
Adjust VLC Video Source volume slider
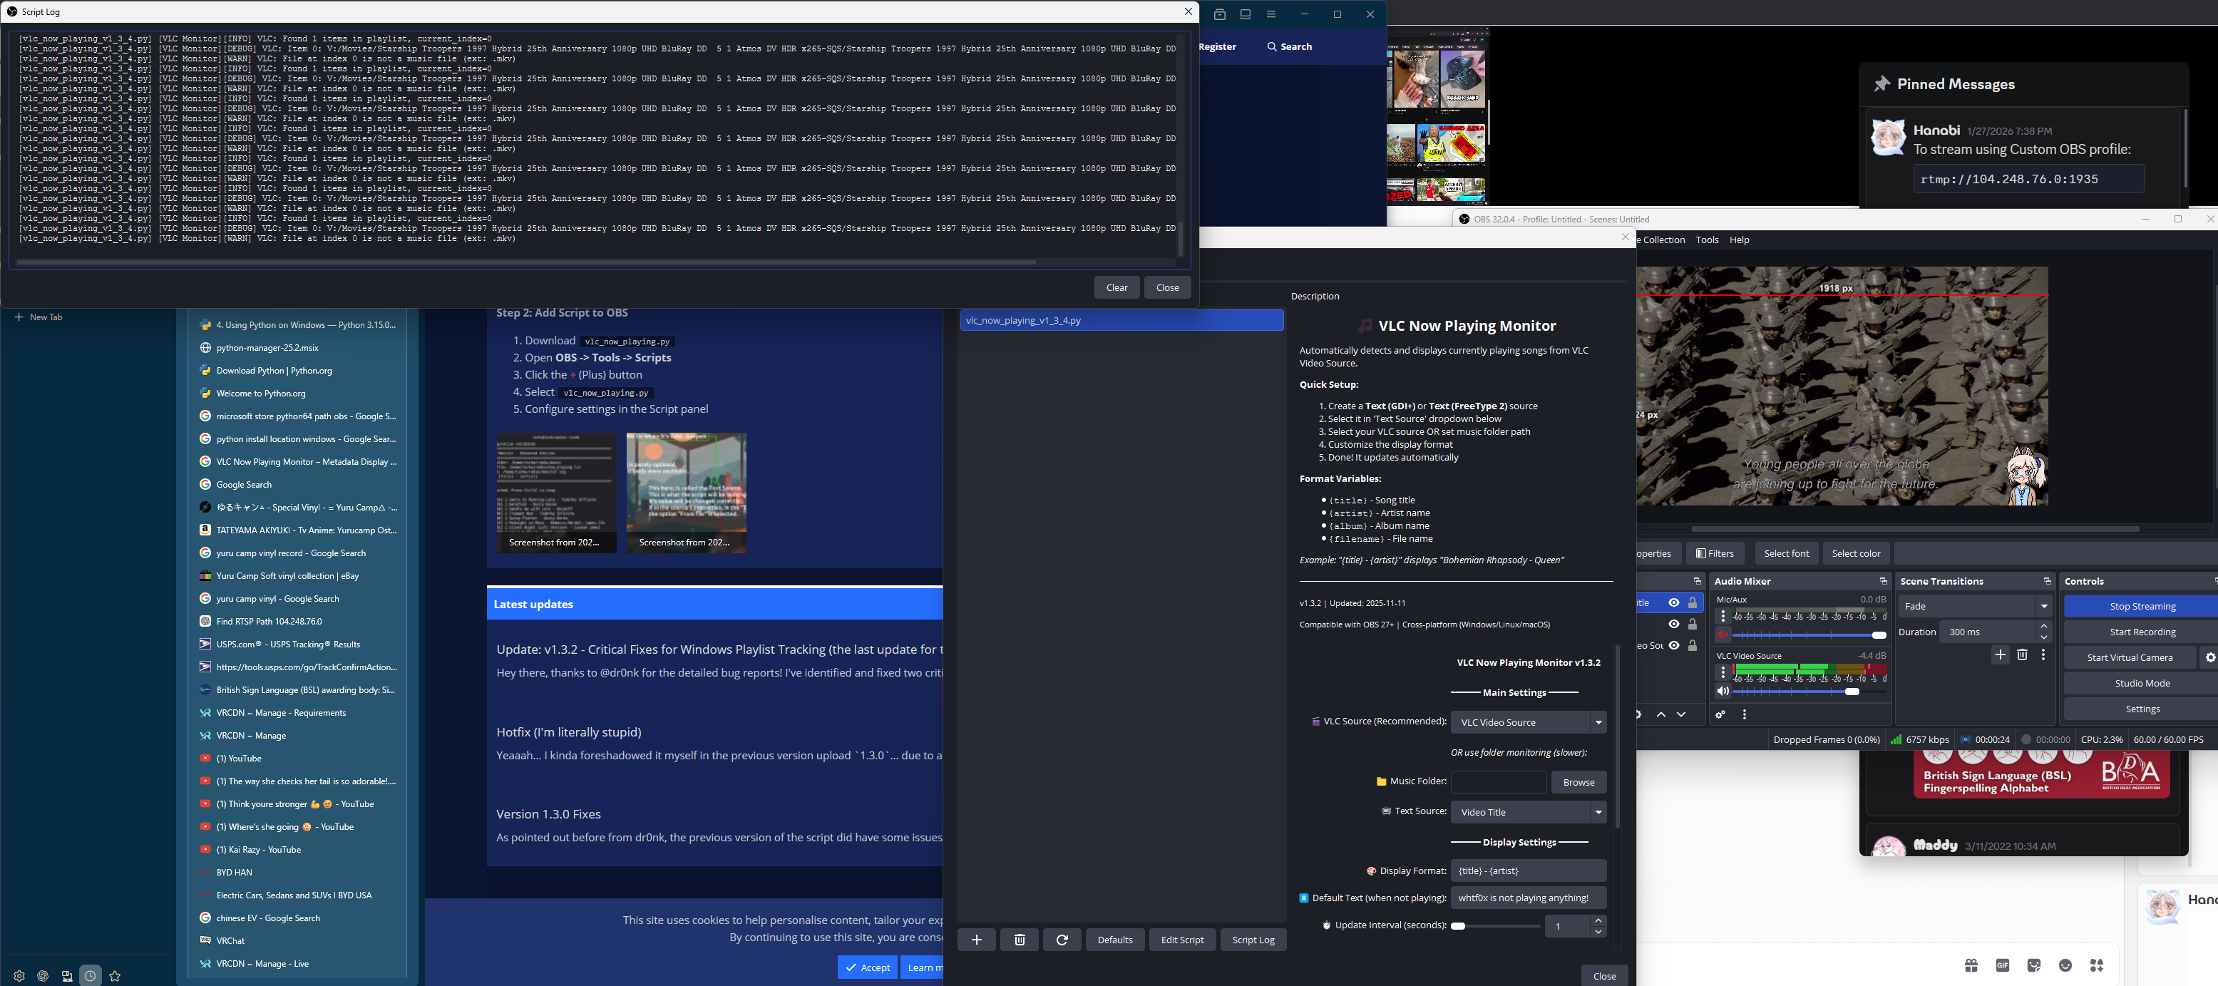point(1852,692)
